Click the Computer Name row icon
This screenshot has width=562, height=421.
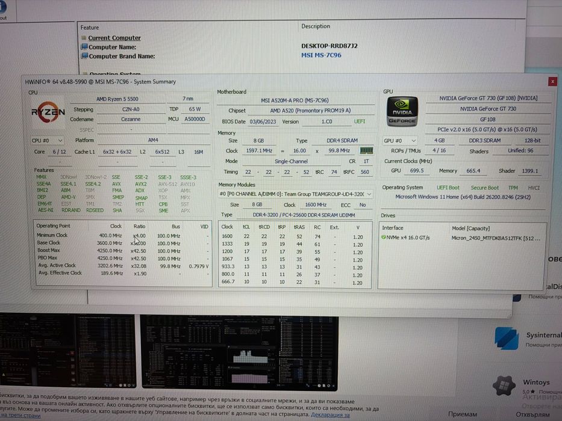click(84, 46)
